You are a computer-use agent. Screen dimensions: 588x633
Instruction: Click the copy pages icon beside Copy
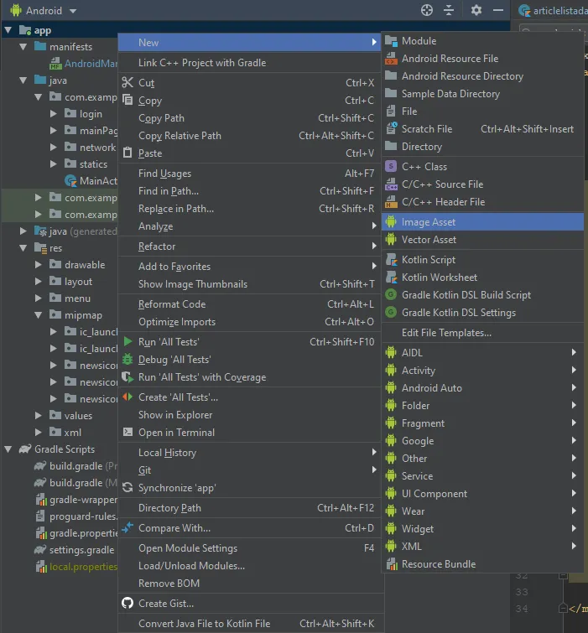127,100
